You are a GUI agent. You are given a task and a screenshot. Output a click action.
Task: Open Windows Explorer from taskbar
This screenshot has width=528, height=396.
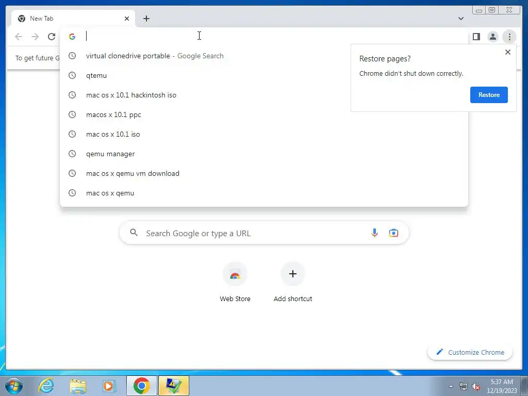point(78,386)
